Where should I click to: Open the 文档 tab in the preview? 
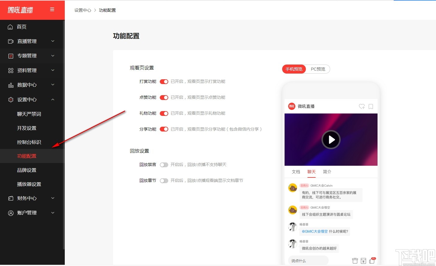coord(296,171)
